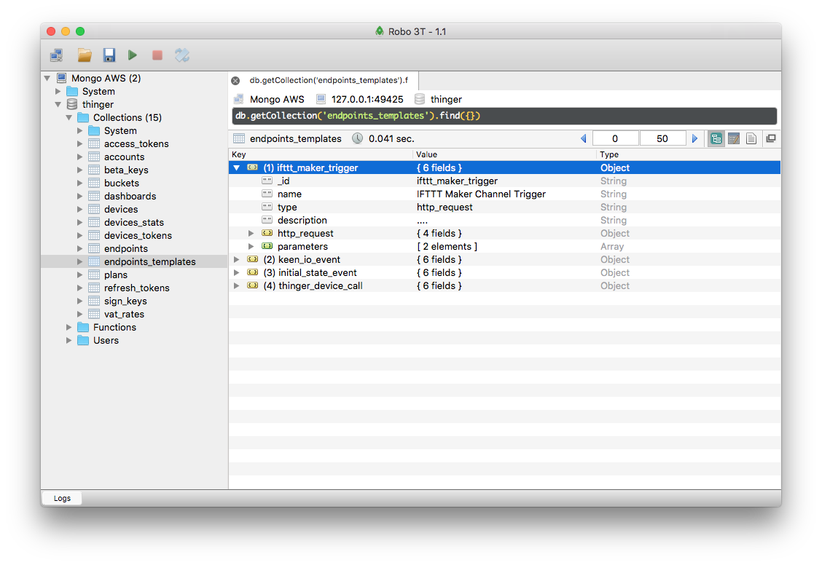The width and height of the screenshot is (822, 565).
Task: Collapse the thinger database node
Action: [x=58, y=104]
